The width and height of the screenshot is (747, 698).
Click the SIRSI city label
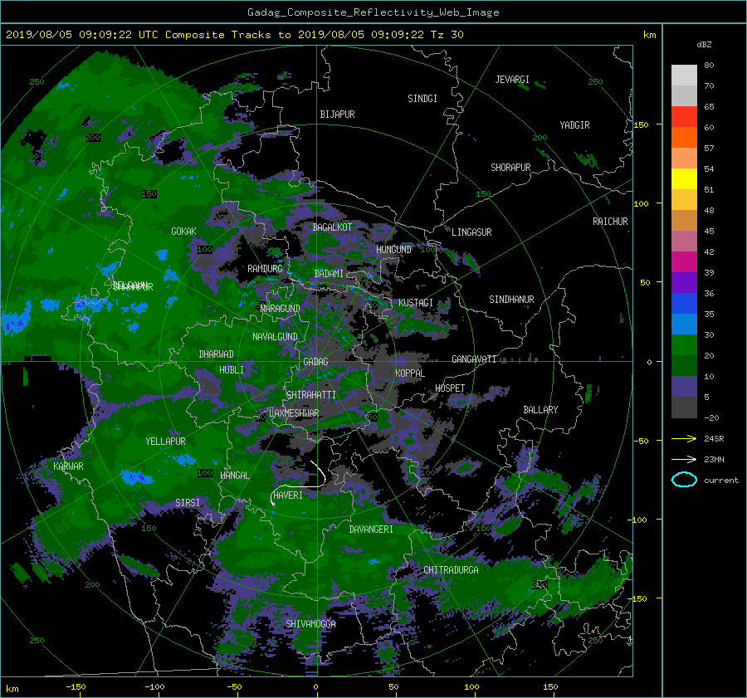pos(188,503)
